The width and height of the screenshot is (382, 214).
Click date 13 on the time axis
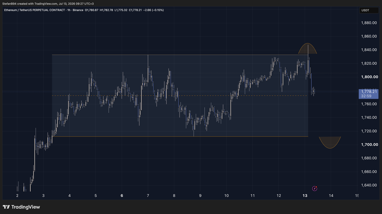(x=305, y=196)
